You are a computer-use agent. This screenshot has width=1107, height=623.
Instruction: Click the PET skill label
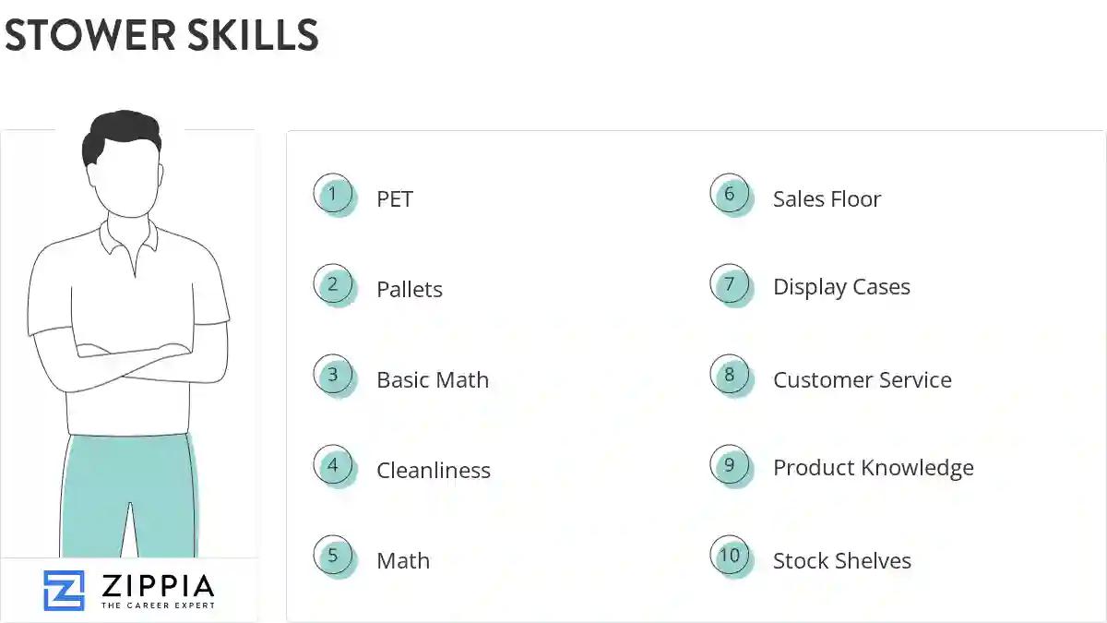click(395, 199)
